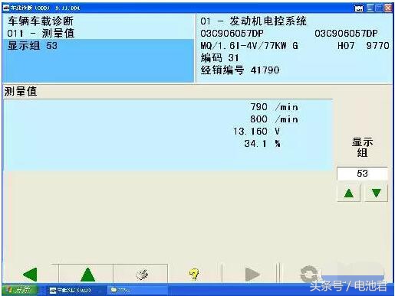
Task: Open help with the yellow question mark
Action: point(194,275)
